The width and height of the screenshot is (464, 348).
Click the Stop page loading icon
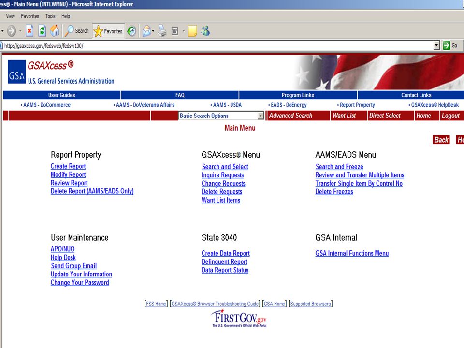(29, 31)
